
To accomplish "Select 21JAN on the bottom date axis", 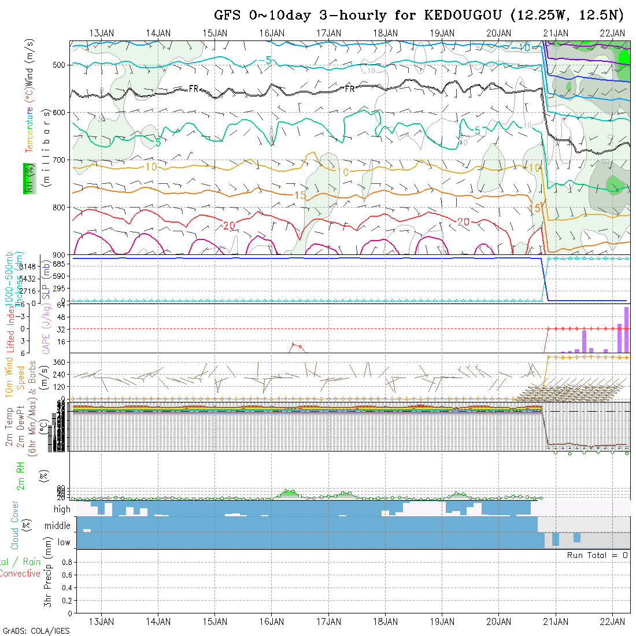I will coord(556,622).
